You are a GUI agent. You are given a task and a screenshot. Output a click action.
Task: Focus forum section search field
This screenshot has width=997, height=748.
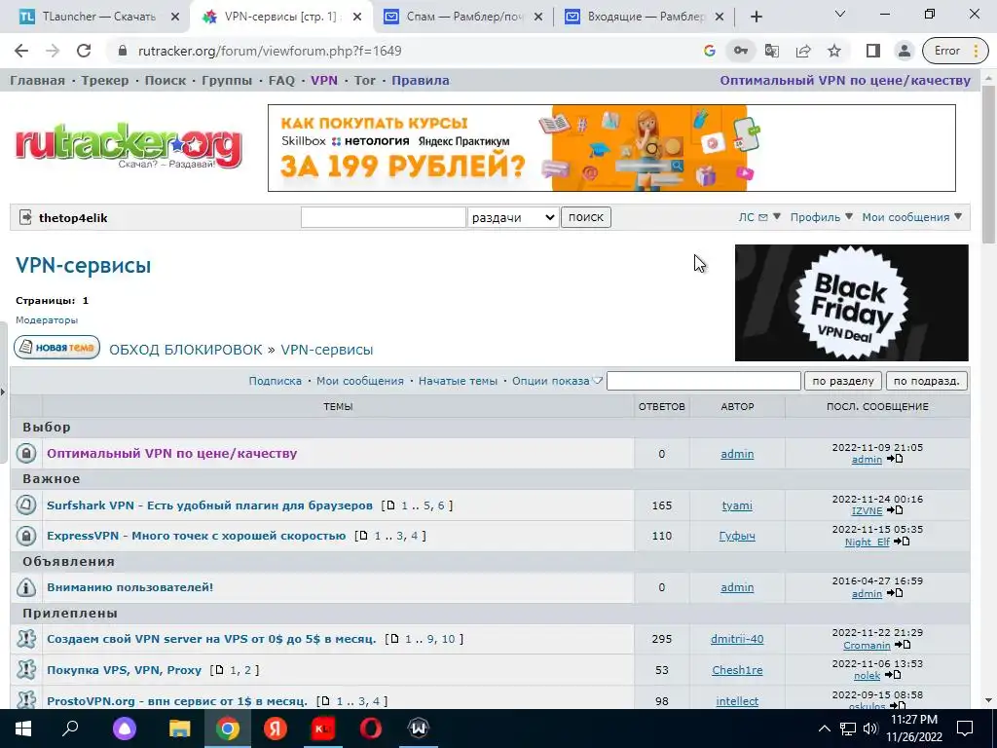703,381
